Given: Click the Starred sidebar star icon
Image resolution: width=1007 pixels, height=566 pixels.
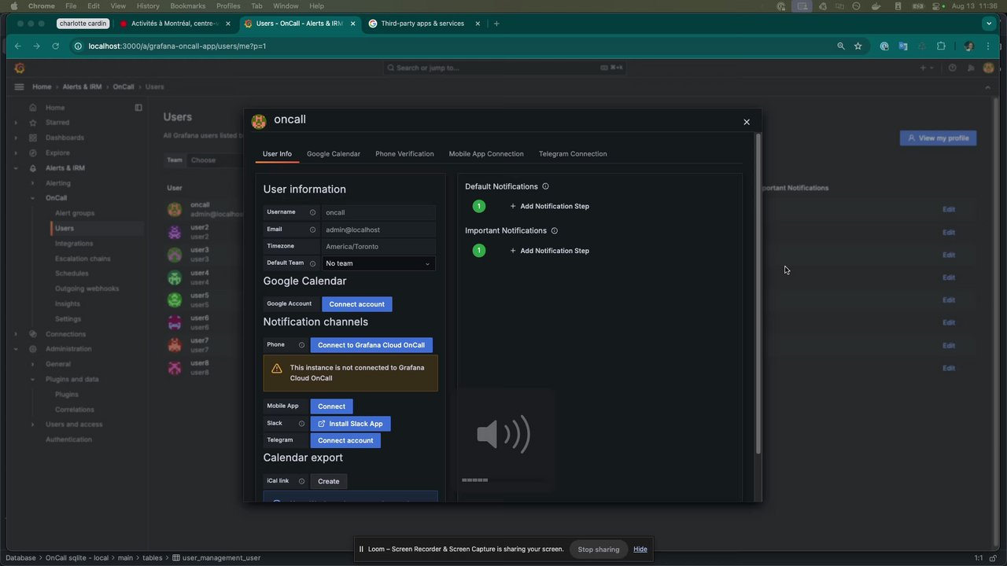Looking at the screenshot, I should pyautogui.click(x=33, y=123).
